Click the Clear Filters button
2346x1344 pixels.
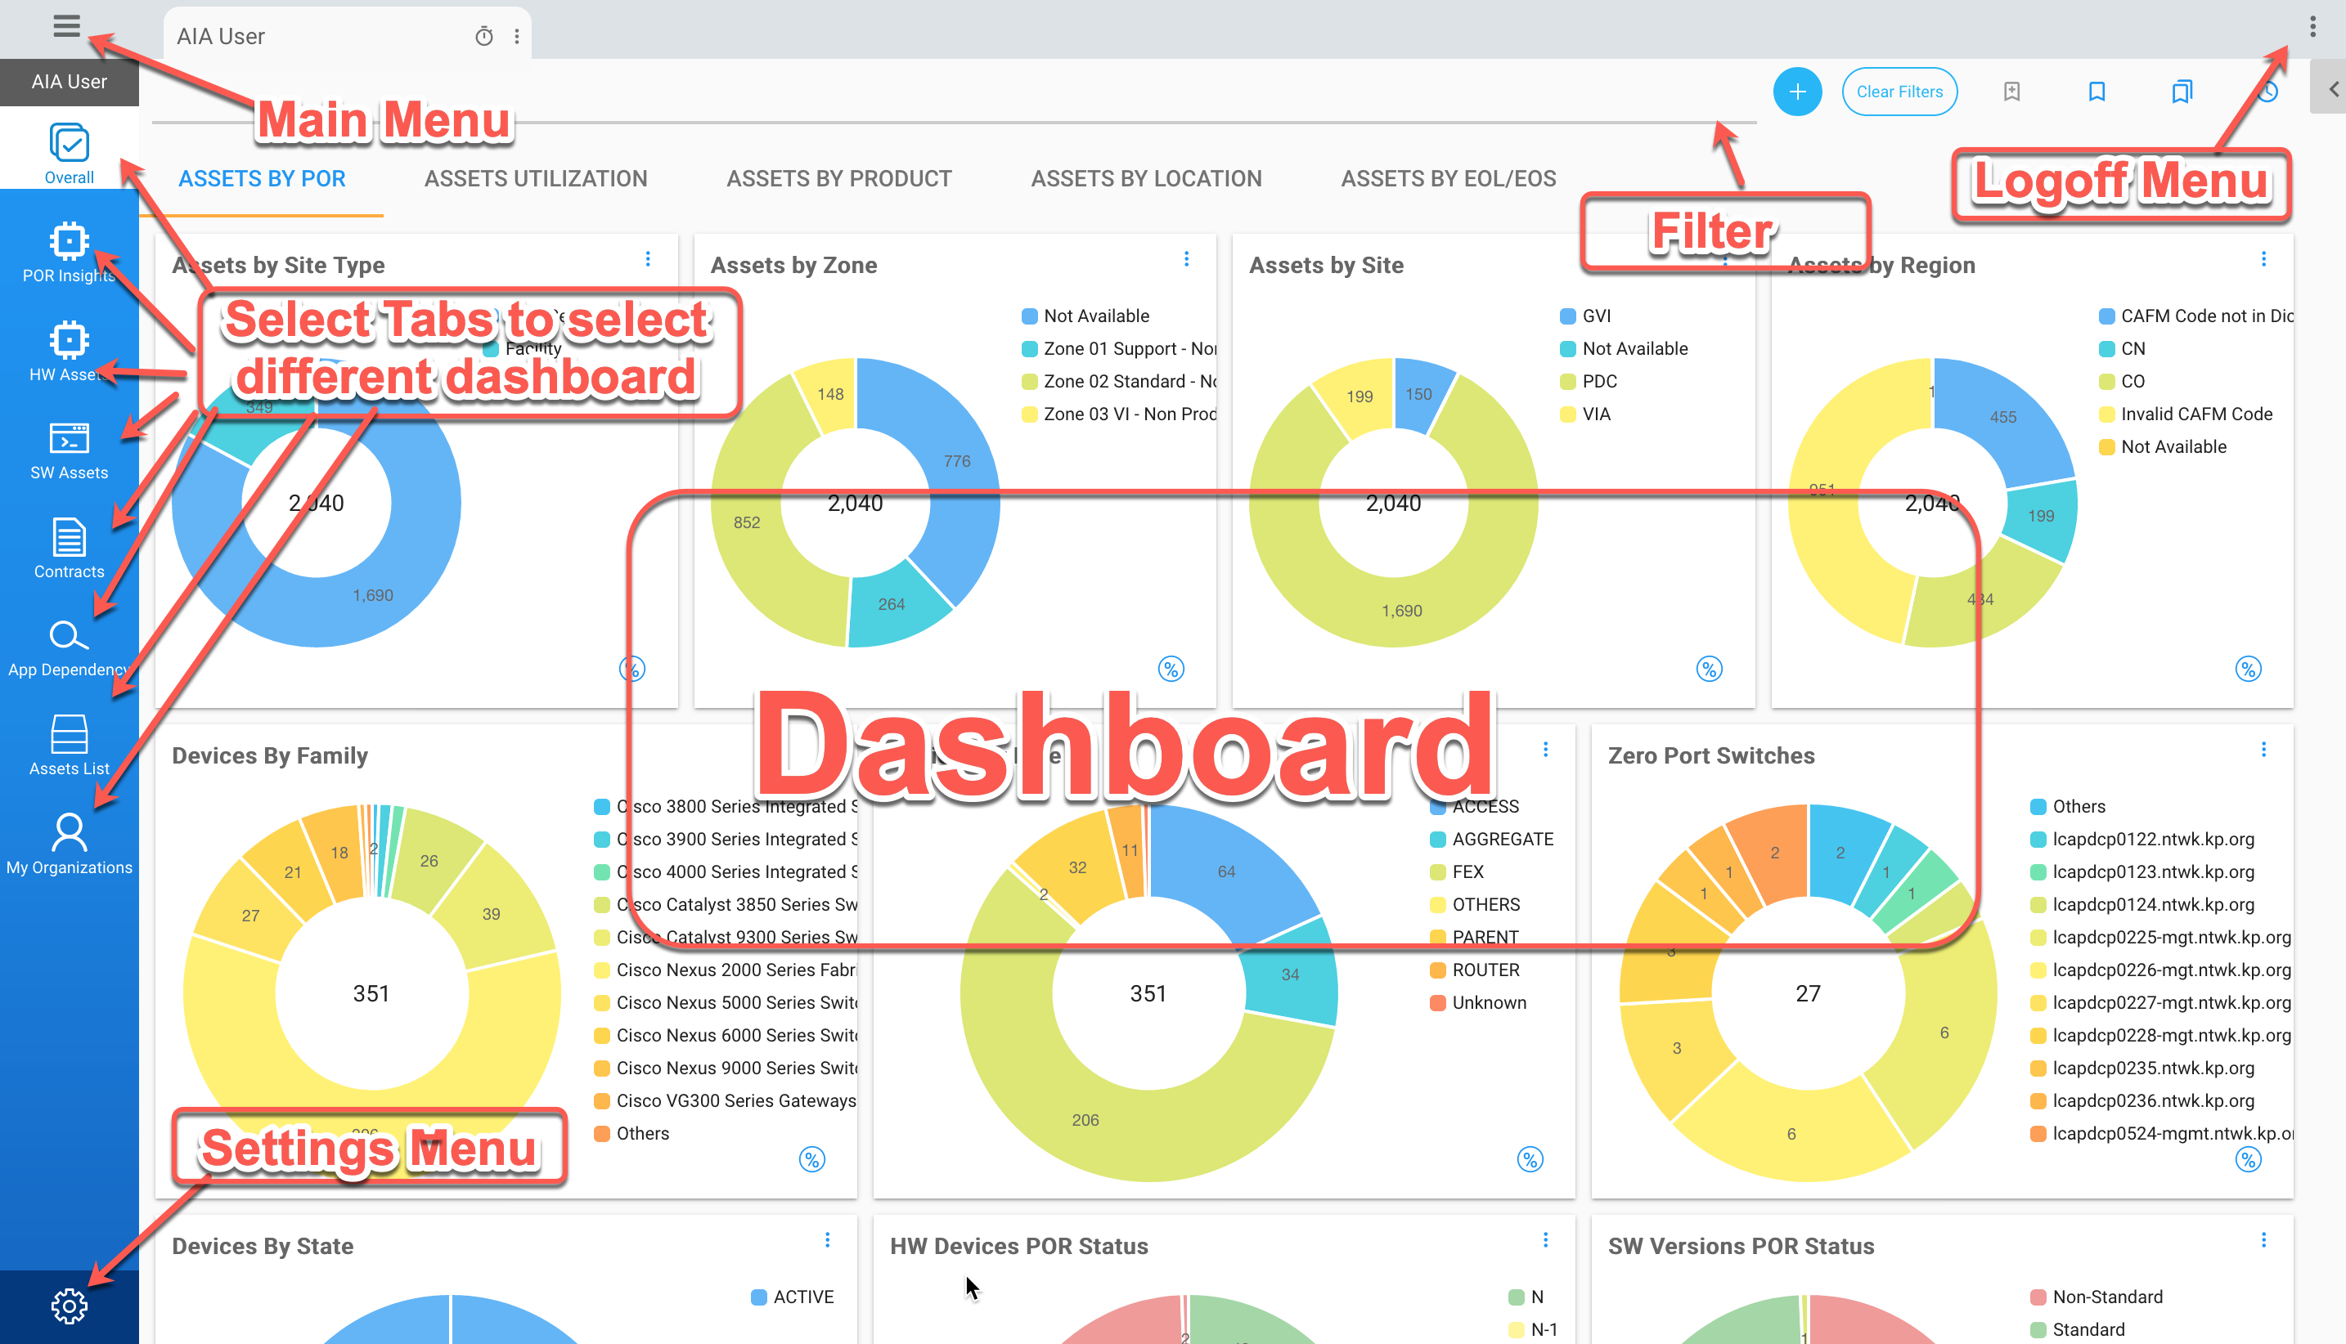point(1900,92)
